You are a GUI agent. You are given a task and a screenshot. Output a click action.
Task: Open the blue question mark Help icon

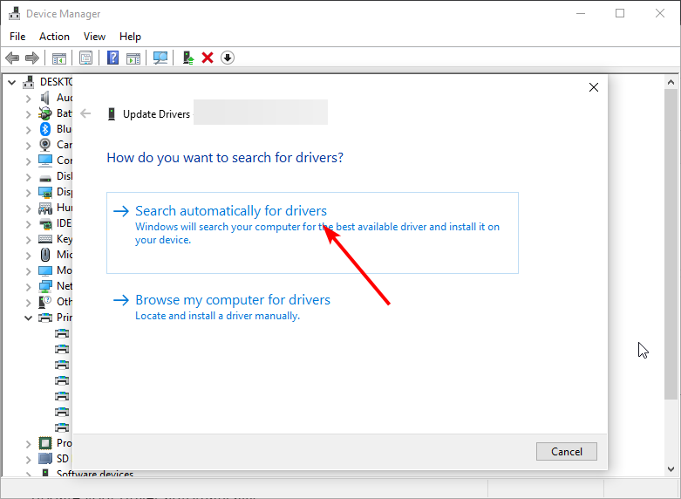click(112, 58)
